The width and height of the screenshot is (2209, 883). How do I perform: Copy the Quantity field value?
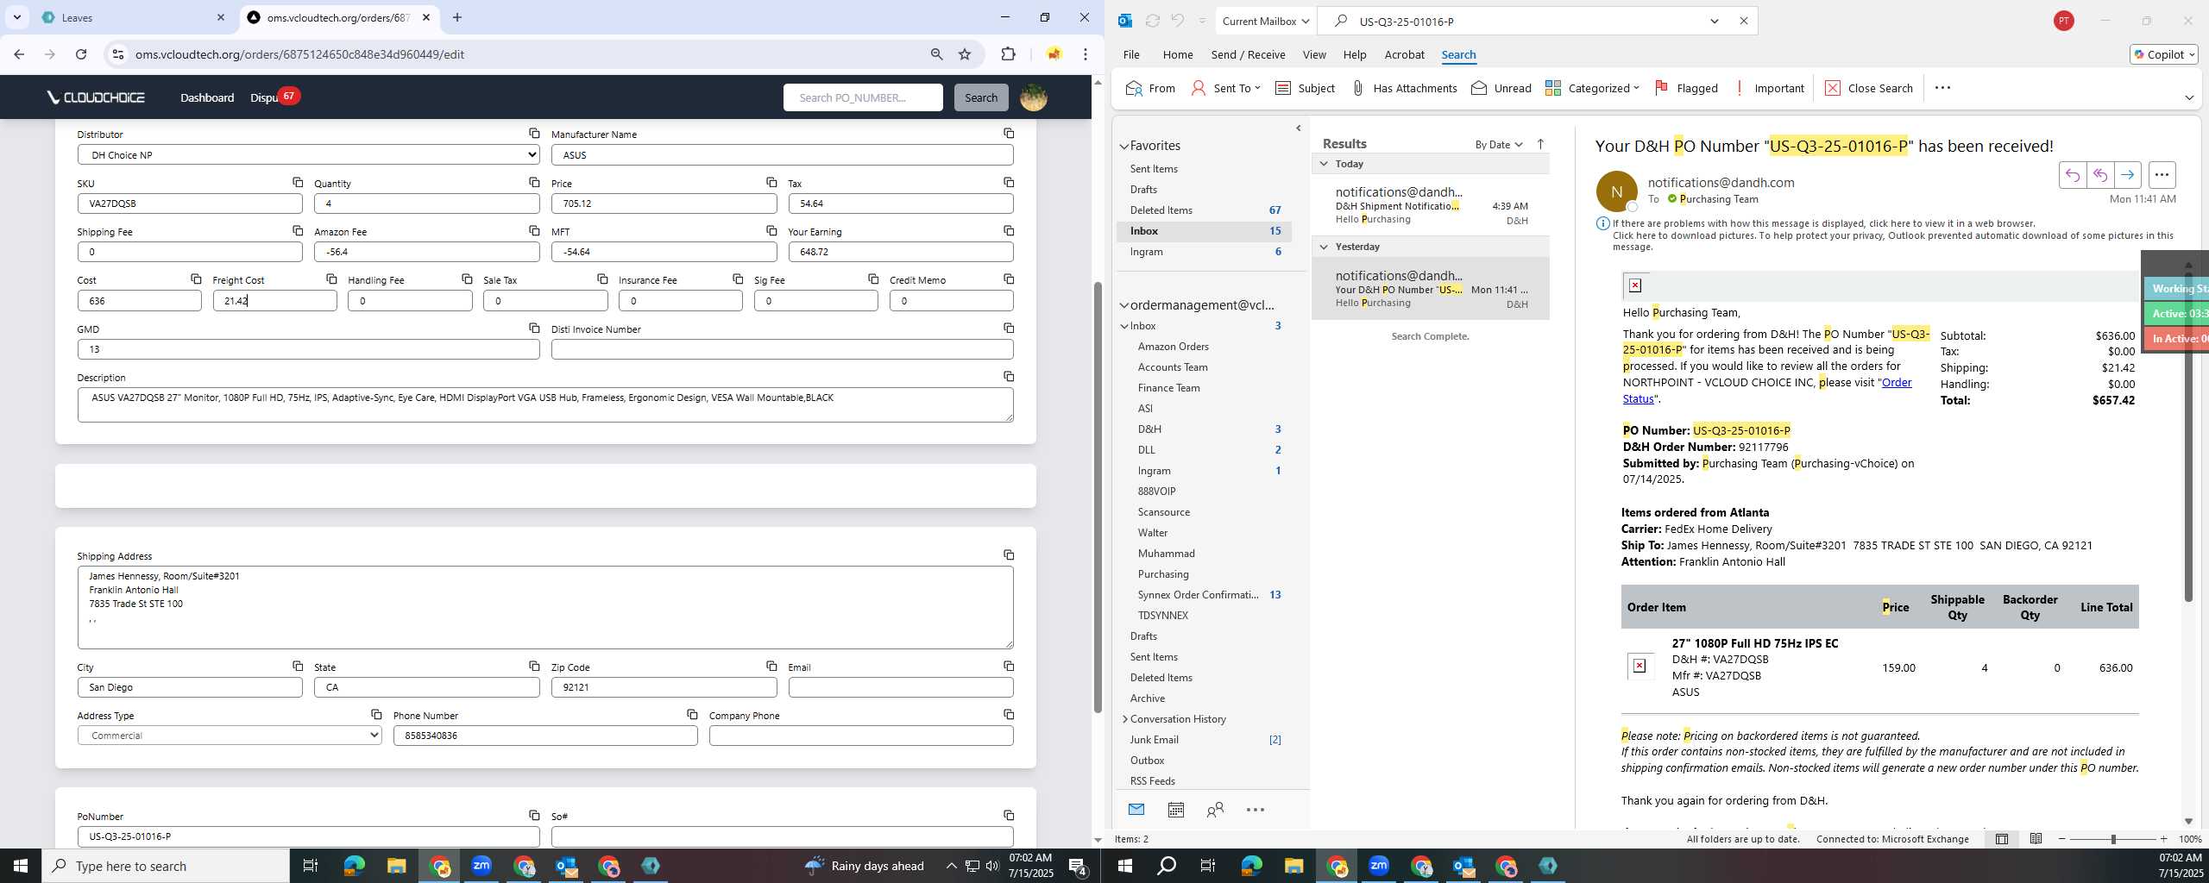[534, 182]
